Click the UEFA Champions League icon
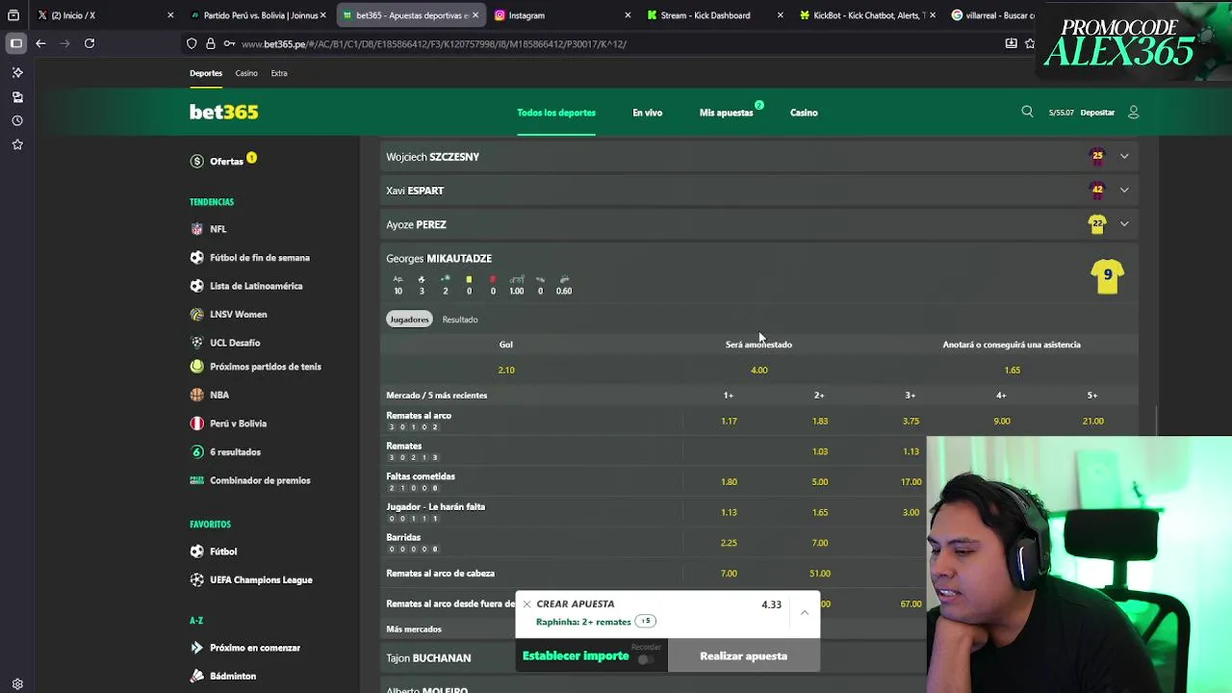Screen dimensions: 1232x693 click(196, 579)
